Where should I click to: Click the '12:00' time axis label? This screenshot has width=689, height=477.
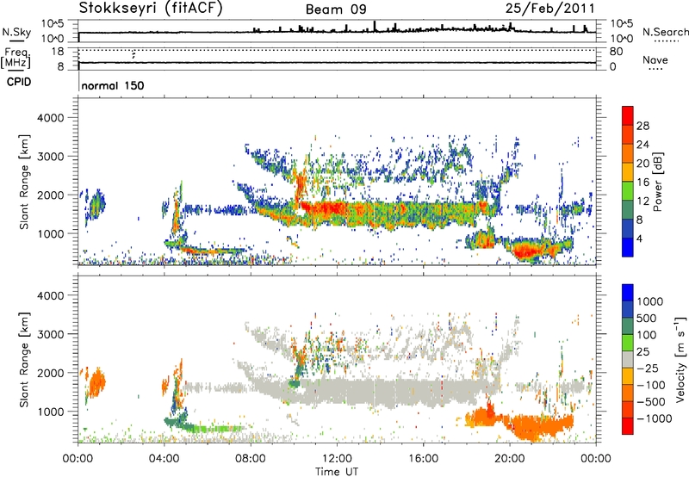337,459
